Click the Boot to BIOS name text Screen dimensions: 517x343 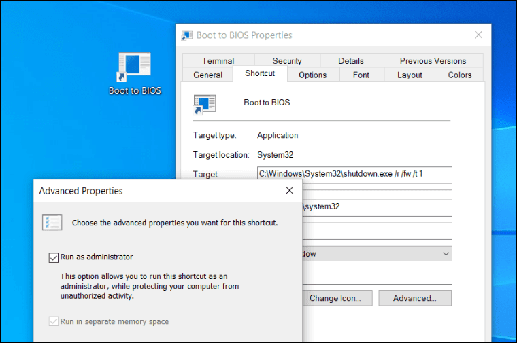point(267,103)
